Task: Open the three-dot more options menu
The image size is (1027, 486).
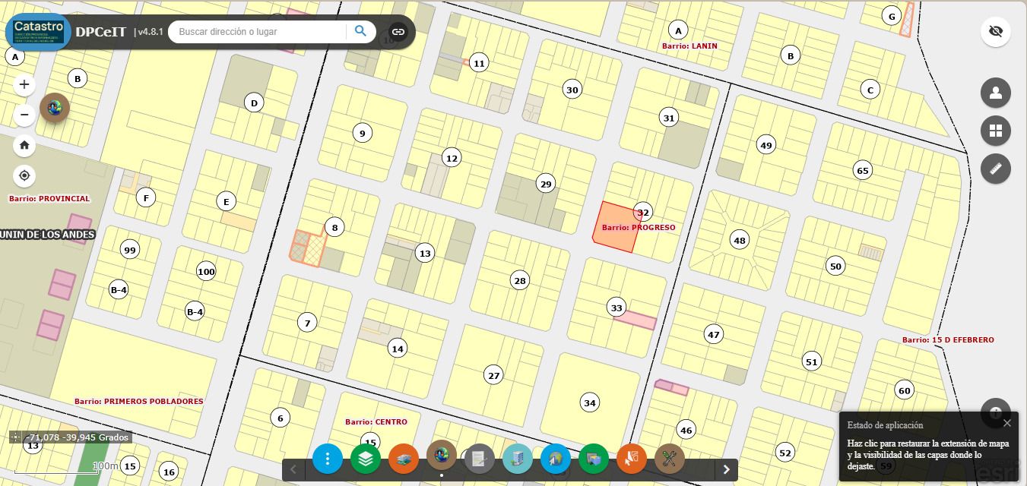Action: coord(328,459)
